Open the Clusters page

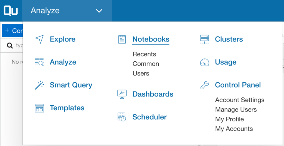pos(229,39)
